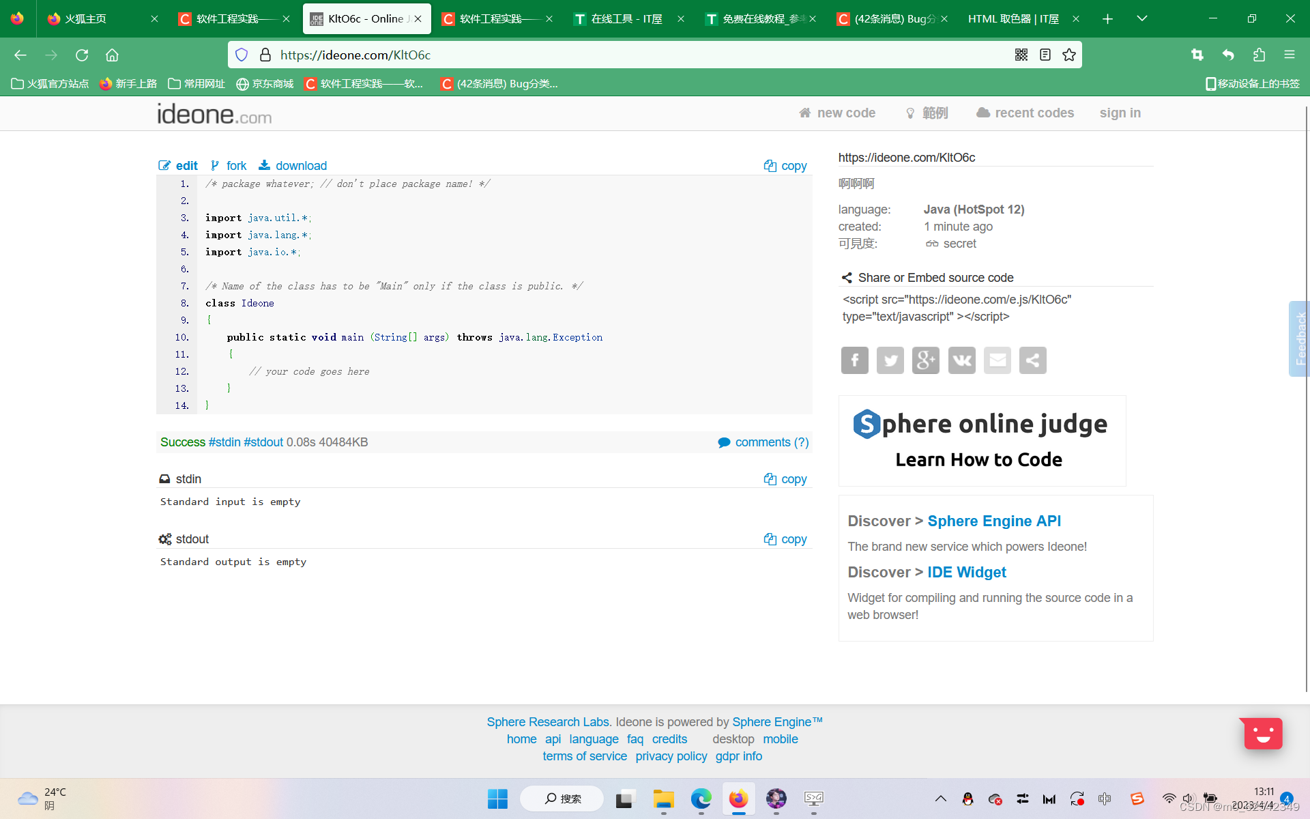Click the fork link above code
The width and height of the screenshot is (1310, 819).
click(235, 166)
